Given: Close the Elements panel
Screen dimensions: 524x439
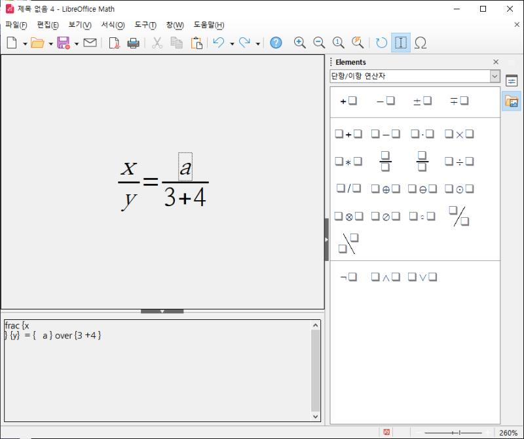Looking at the screenshot, I should (x=496, y=62).
